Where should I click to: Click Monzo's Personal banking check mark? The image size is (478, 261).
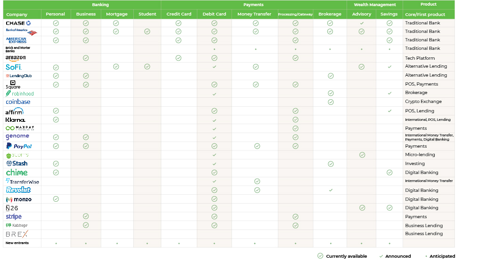[x=56, y=199]
